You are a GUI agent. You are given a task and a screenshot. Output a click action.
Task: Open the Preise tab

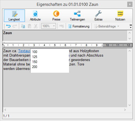coord(56,16)
